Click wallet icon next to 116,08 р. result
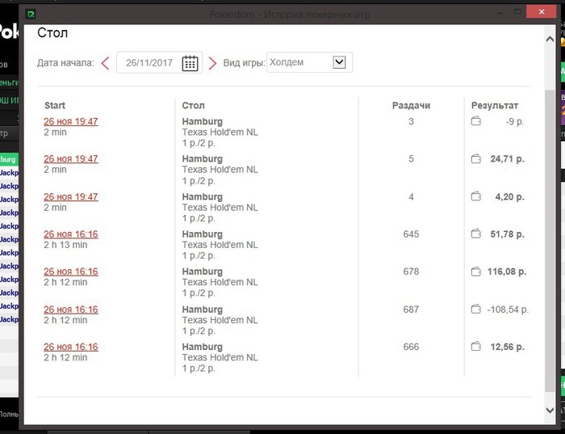Screen dimensions: 565x434 (x=476, y=272)
